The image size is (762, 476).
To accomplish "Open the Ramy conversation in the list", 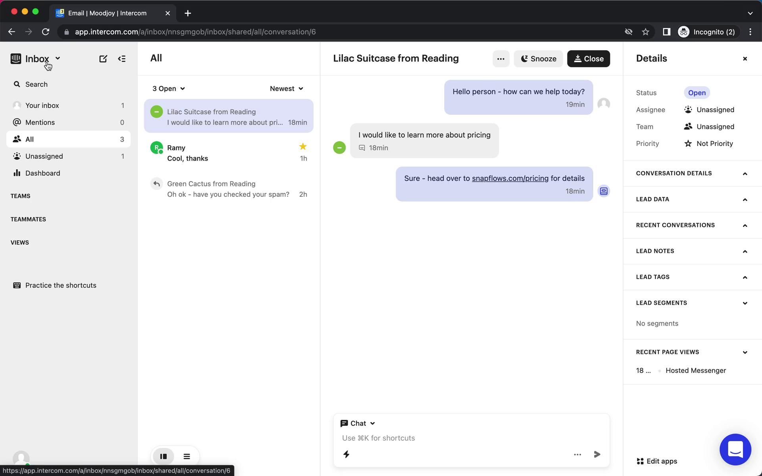I will (229, 153).
